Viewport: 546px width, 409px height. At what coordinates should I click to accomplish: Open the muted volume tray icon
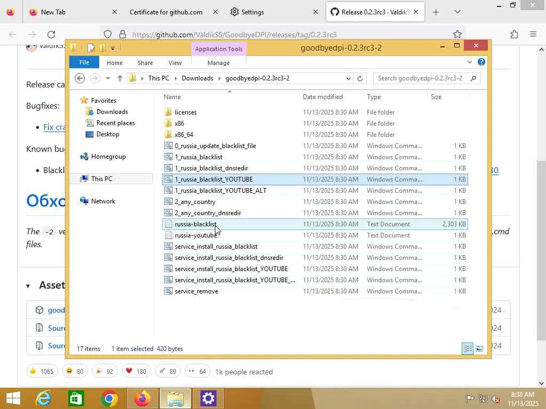tap(495, 399)
